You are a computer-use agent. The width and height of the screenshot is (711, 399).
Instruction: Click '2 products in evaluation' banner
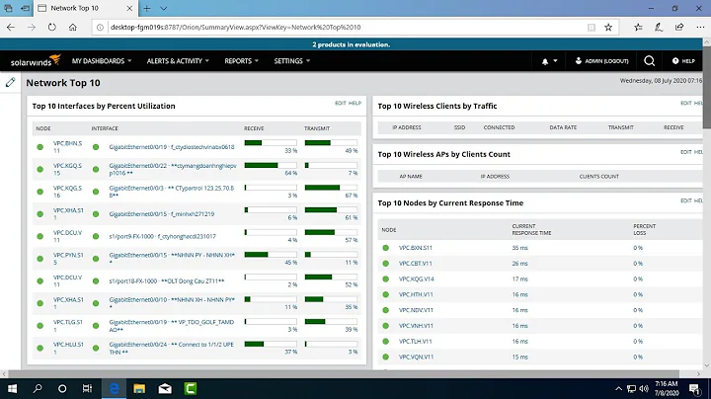pos(351,44)
